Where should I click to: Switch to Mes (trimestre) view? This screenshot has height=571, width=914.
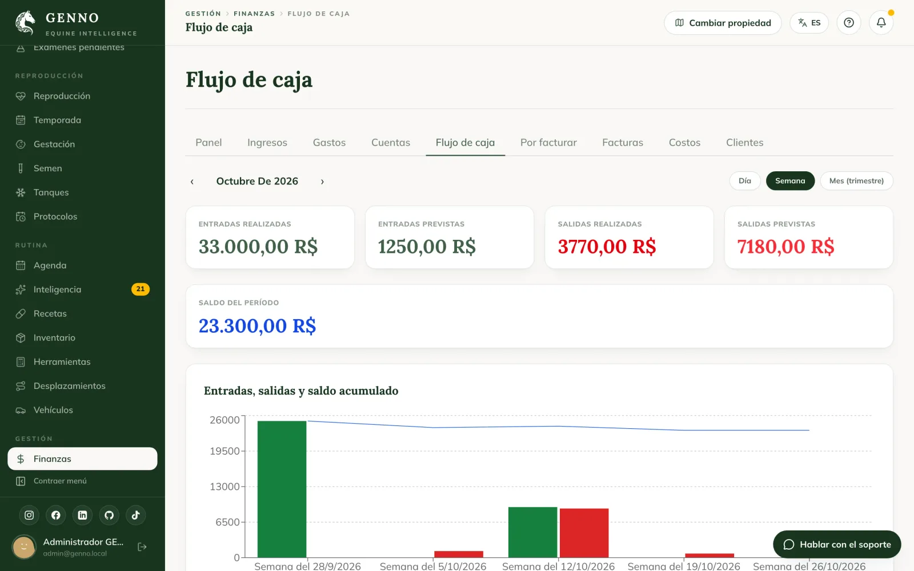pyautogui.click(x=856, y=181)
